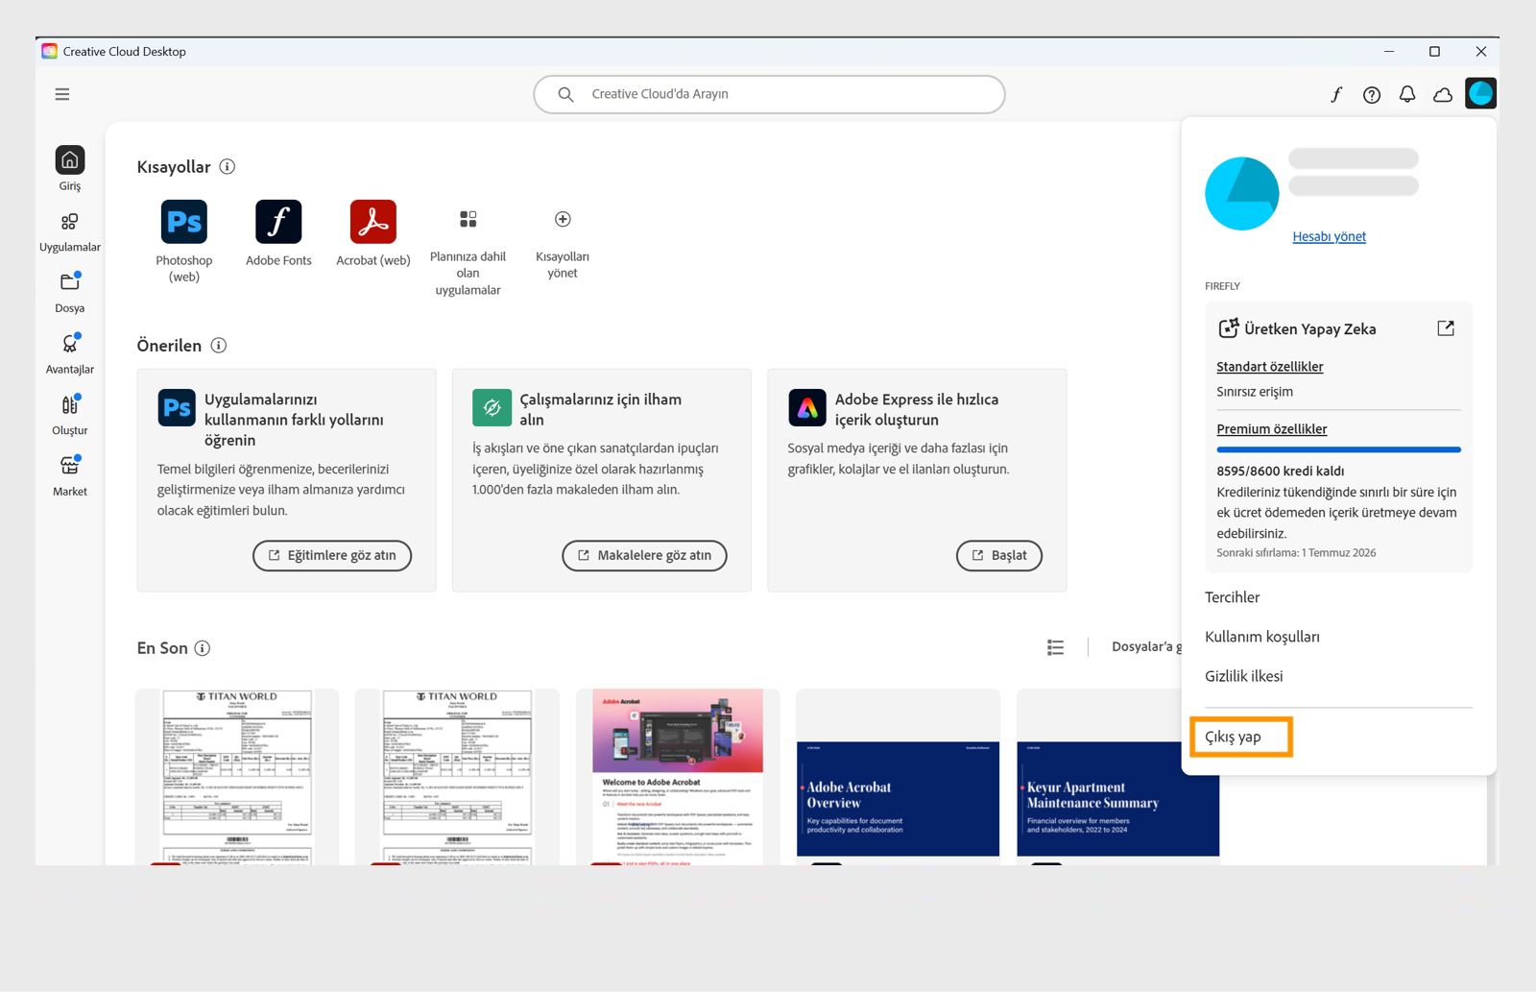Open Standart özellikler link
Image resolution: width=1536 pixels, height=992 pixels.
[1269, 367]
